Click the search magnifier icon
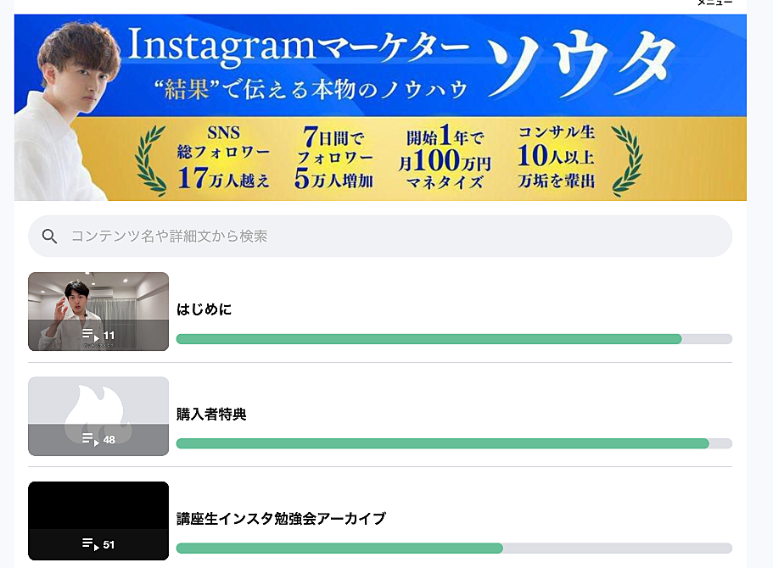 [49, 237]
